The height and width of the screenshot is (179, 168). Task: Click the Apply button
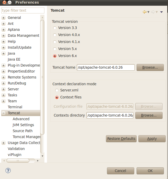(x=152, y=139)
